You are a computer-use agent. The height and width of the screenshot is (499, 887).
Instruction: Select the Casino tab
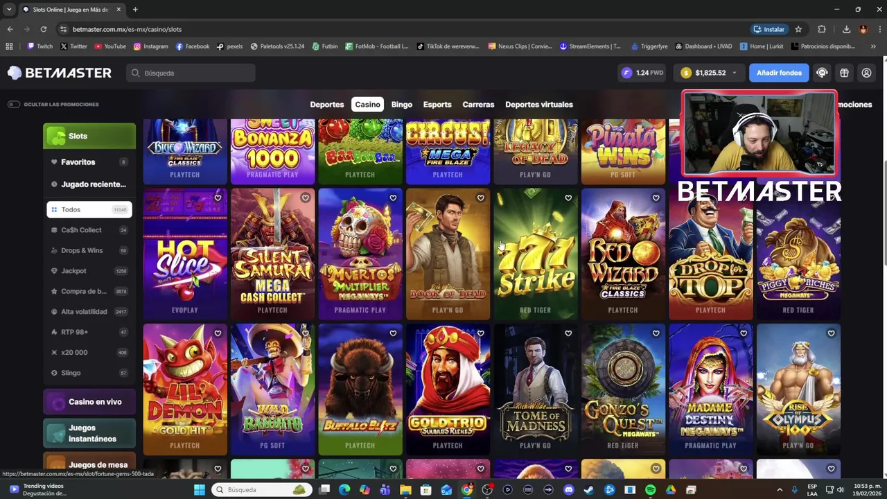click(x=367, y=105)
